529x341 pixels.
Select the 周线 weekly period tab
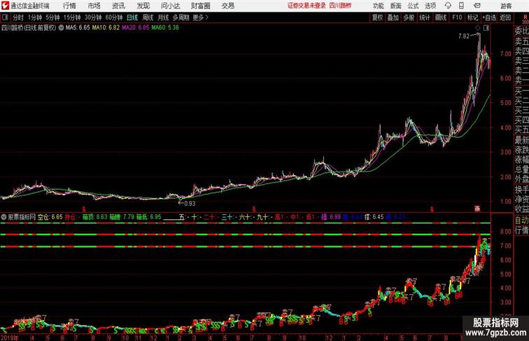click(x=148, y=18)
